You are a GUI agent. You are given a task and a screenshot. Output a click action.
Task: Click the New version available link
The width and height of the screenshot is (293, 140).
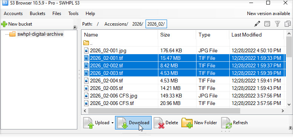coord(268,14)
